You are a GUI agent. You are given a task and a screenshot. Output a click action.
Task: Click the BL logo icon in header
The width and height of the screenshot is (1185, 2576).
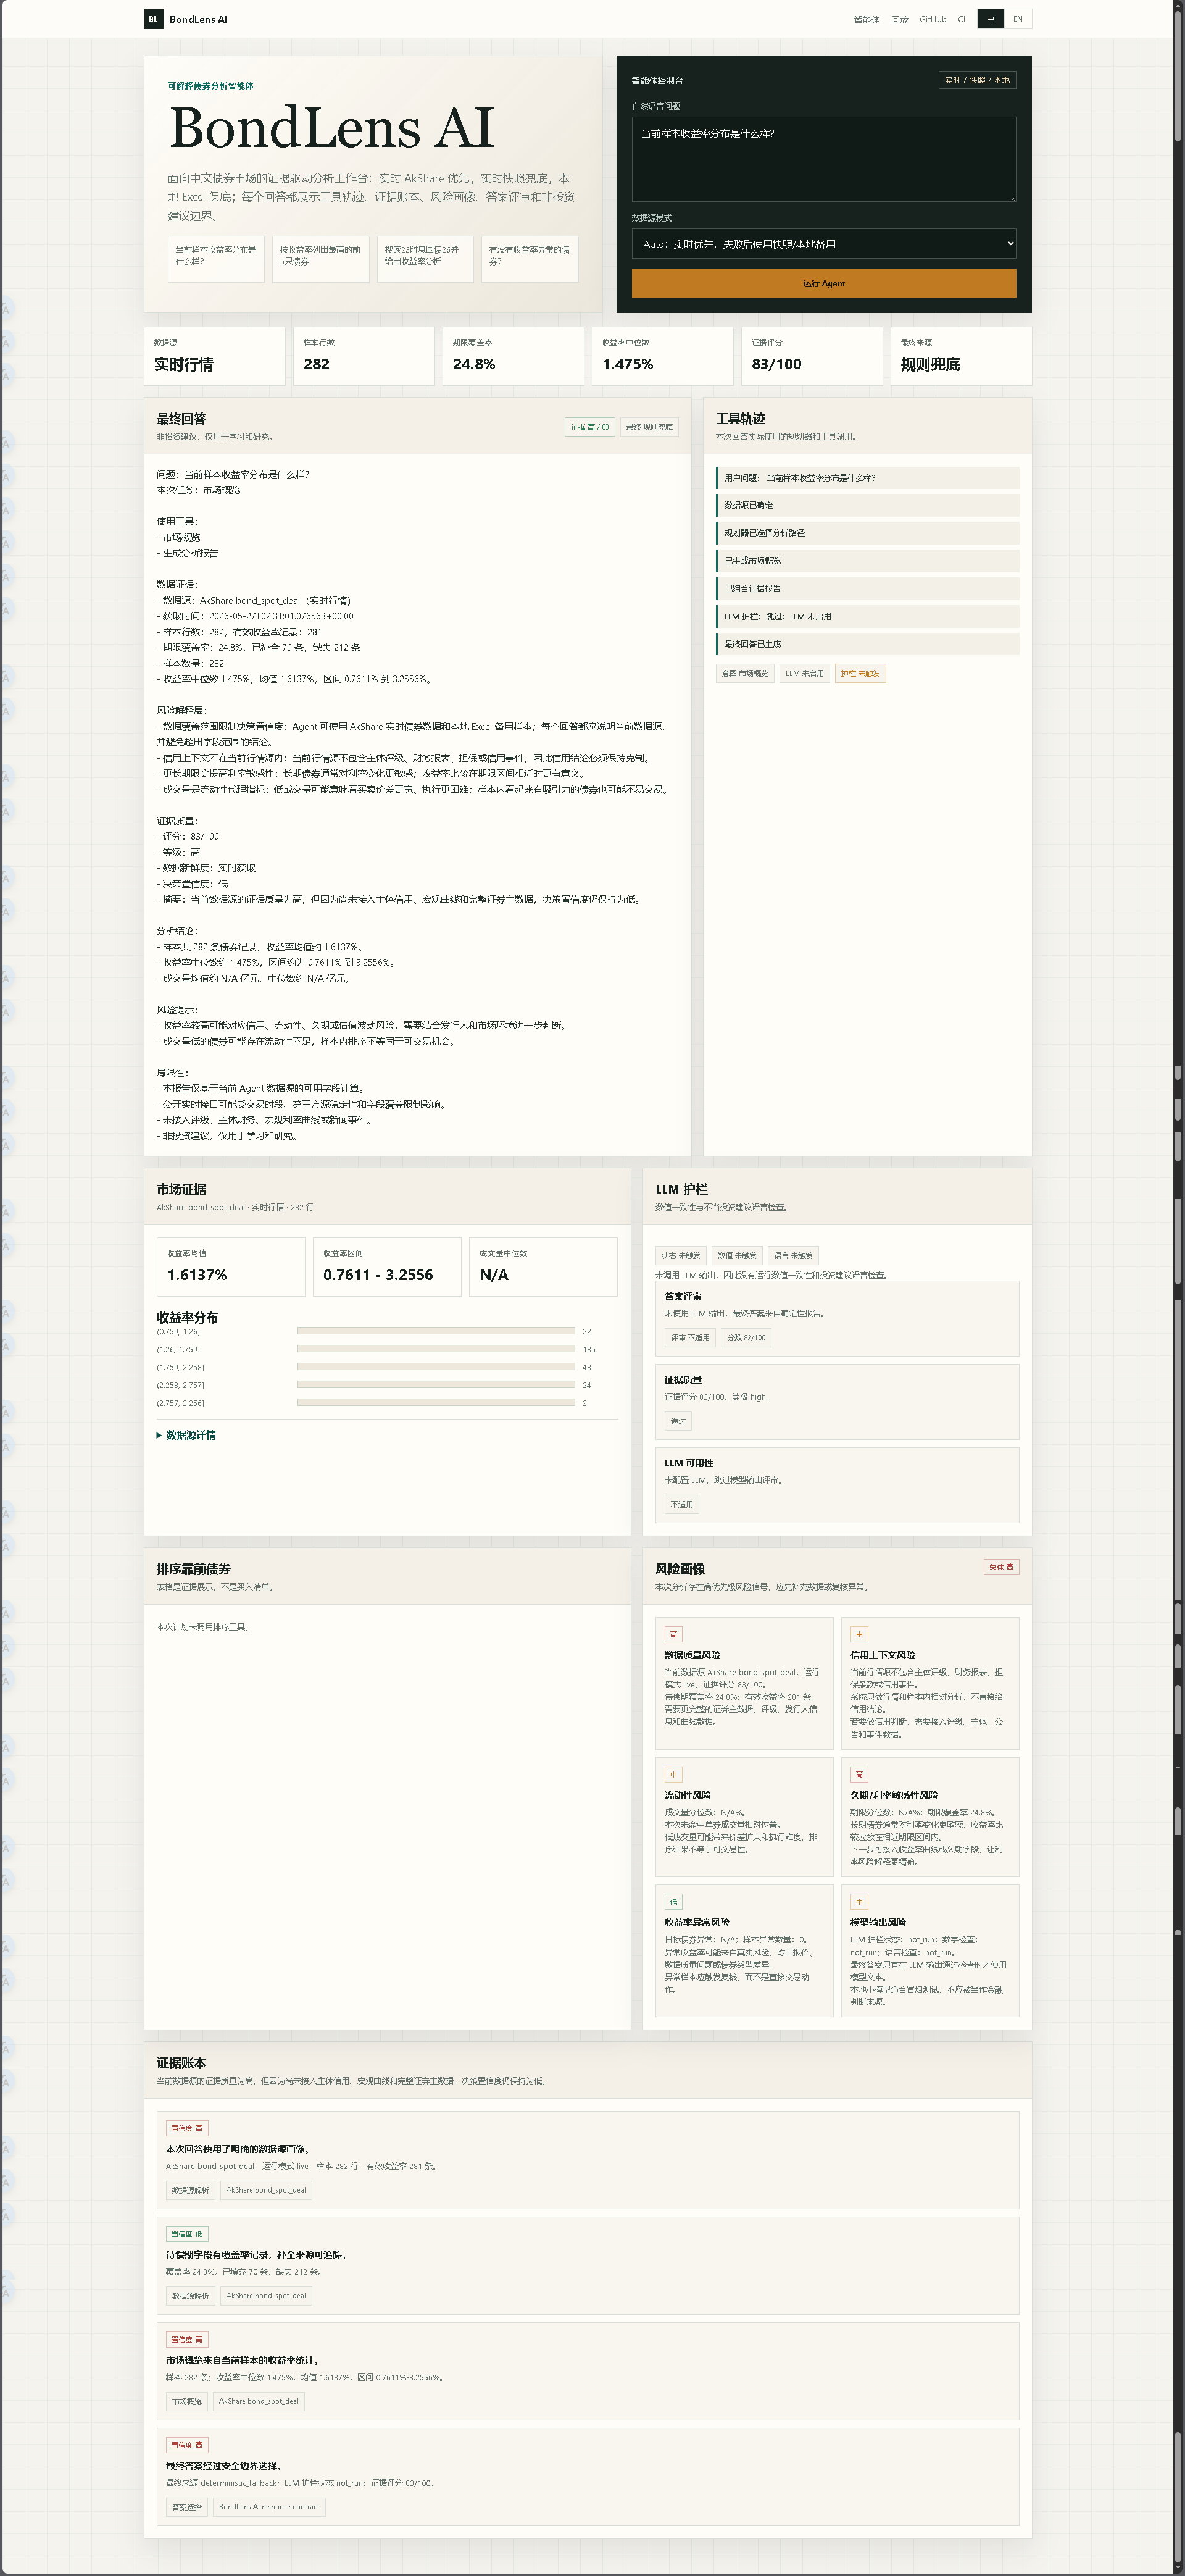(x=153, y=19)
